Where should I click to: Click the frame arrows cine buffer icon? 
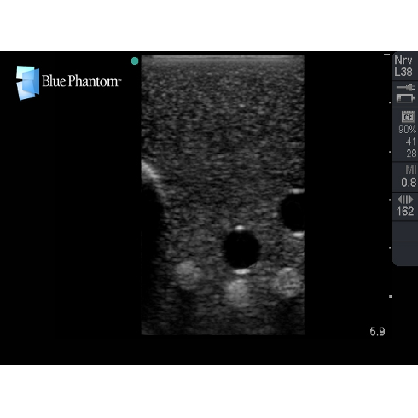click(x=405, y=200)
